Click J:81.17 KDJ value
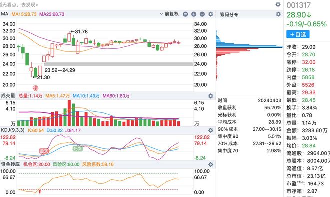The height and width of the screenshot is (197, 330). point(73,130)
